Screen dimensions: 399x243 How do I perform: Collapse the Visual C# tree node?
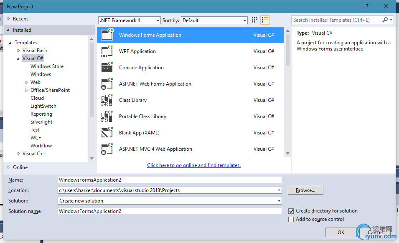[18, 58]
